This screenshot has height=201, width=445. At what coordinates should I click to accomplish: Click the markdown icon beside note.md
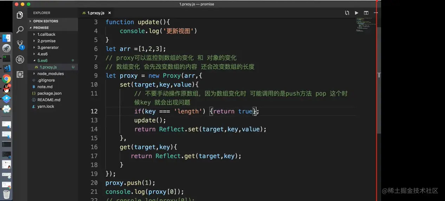pos(34,87)
